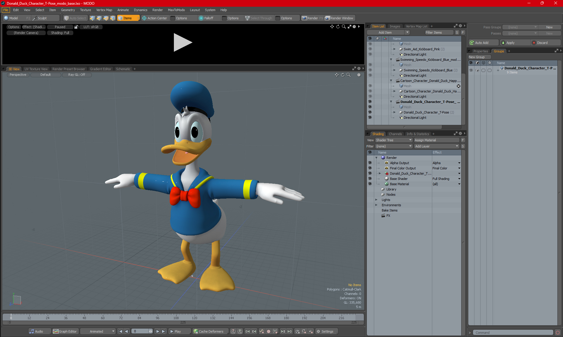563x337 pixels.
Task: Click Discard button
Action: click(546, 43)
